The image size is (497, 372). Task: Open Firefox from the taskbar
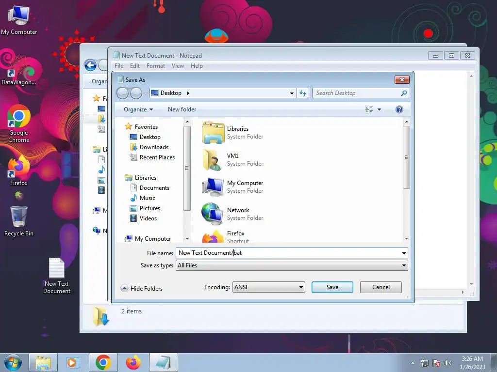tap(133, 362)
